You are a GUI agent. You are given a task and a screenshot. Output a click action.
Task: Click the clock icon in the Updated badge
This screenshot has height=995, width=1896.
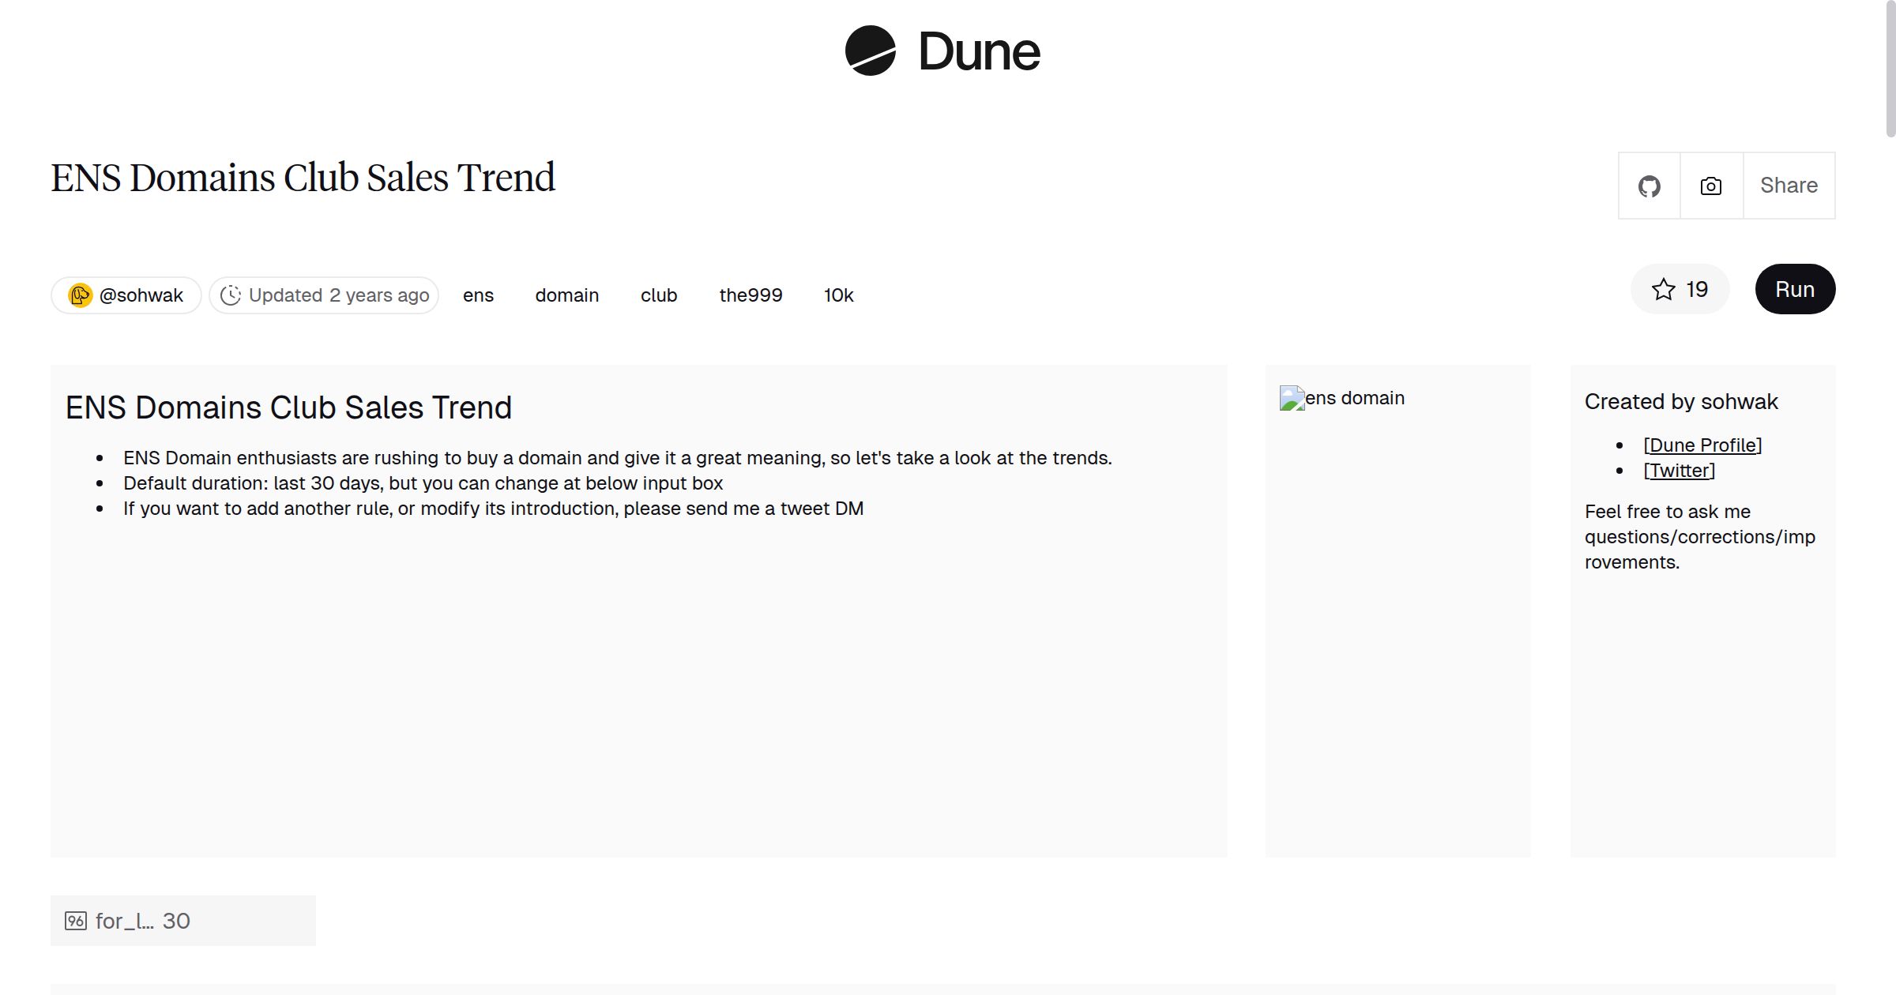tap(231, 295)
